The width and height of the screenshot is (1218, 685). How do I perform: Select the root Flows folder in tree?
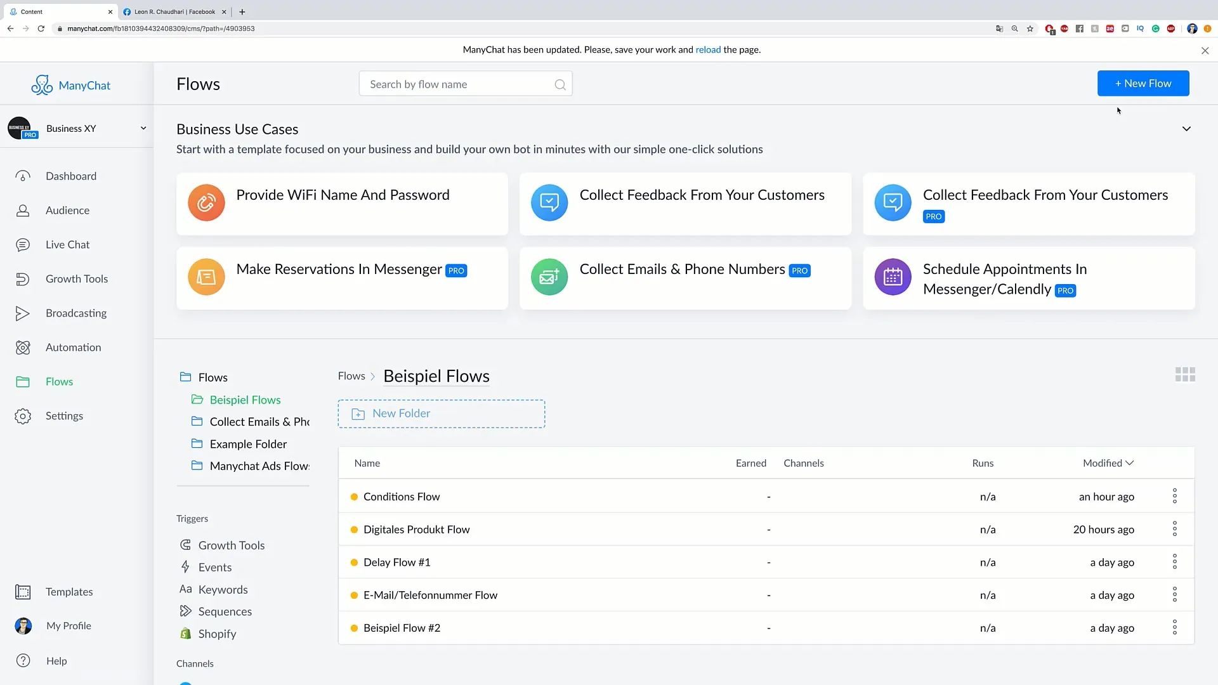click(213, 377)
